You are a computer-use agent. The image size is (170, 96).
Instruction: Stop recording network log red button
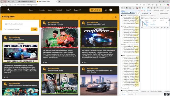[142, 11]
